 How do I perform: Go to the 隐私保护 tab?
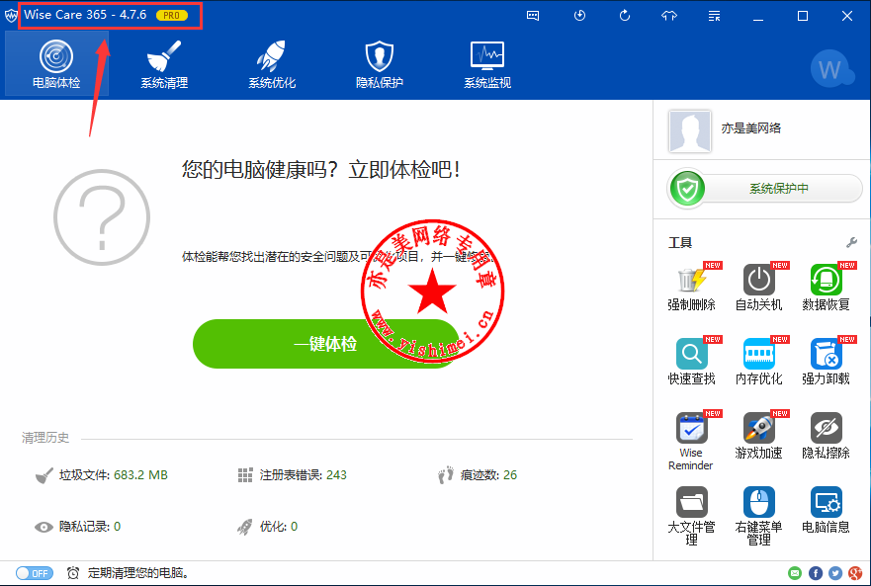[380, 63]
